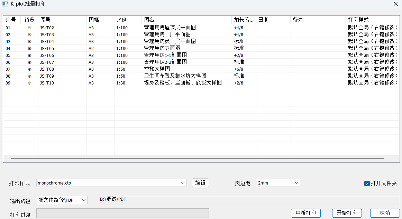This screenshot has height=219, width=402.
Task: Select the row named 管理用房1-1剖面图
Action: (x=201, y=56)
